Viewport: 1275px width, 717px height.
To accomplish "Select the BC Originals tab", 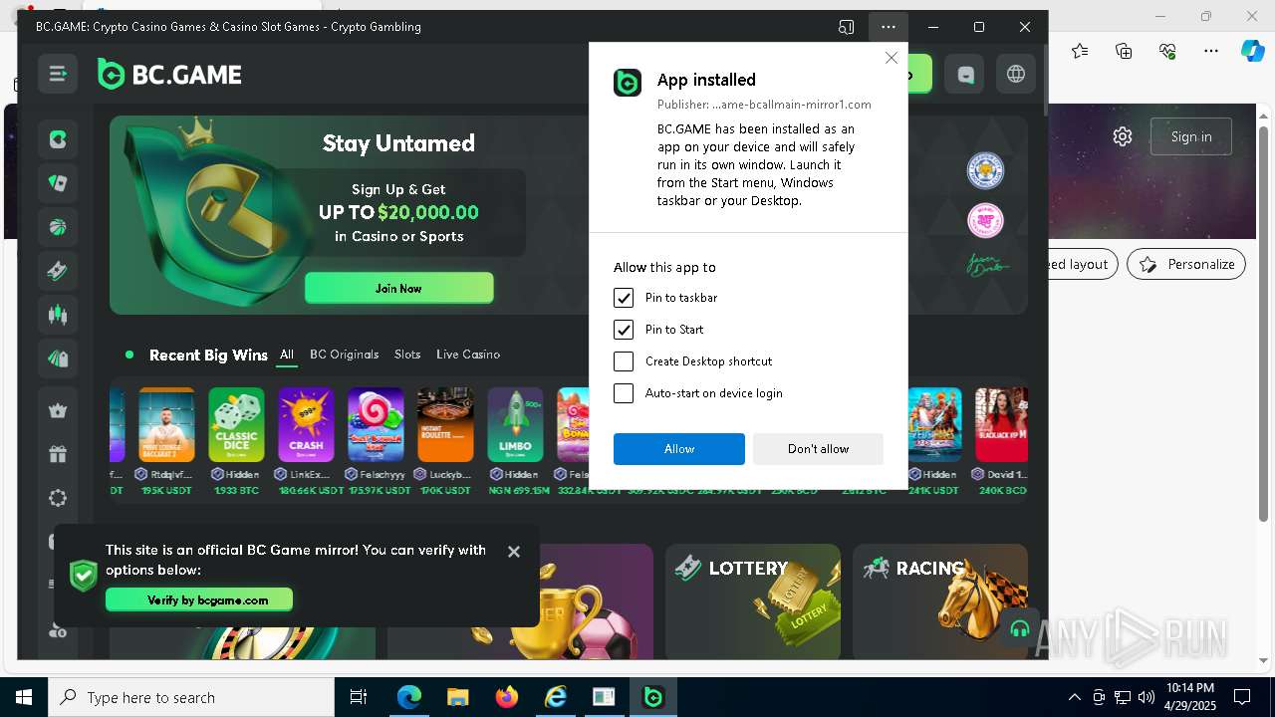I will [x=344, y=355].
